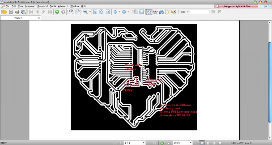Click the blue minus Zoom Out button

tap(115, 12)
